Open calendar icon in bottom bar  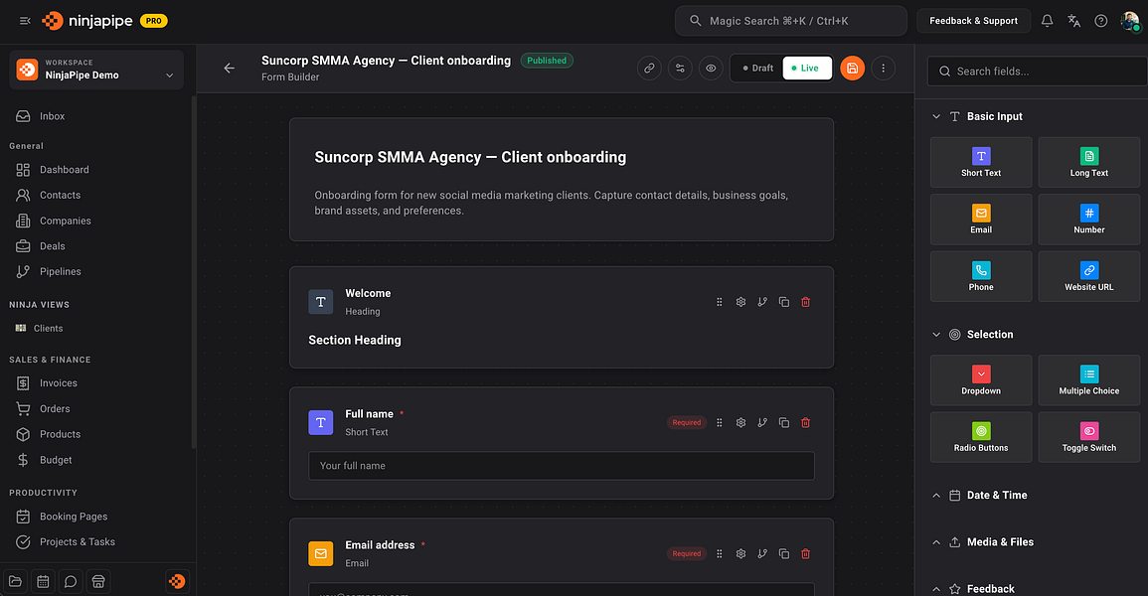(x=43, y=581)
